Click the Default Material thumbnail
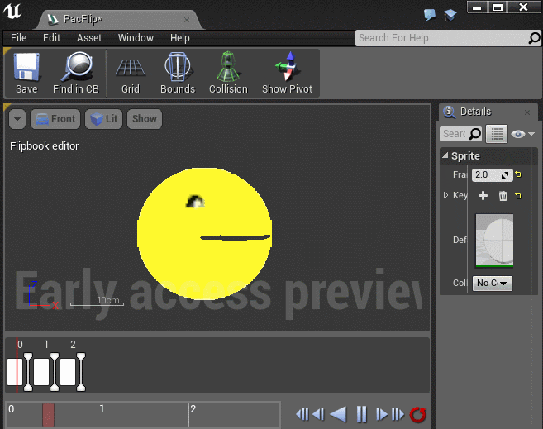Image resolution: width=543 pixels, height=429 pixels. tap(494, 241)
